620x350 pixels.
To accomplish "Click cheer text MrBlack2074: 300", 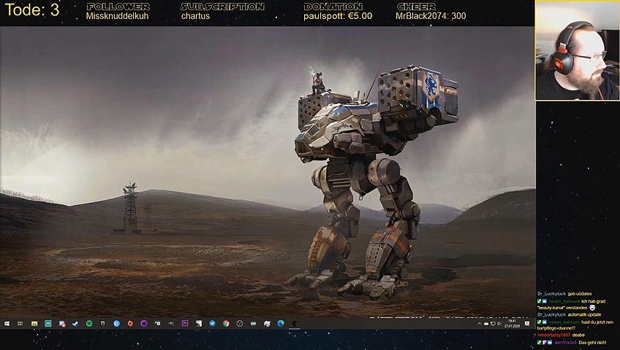I will click(x=431, y=16).
